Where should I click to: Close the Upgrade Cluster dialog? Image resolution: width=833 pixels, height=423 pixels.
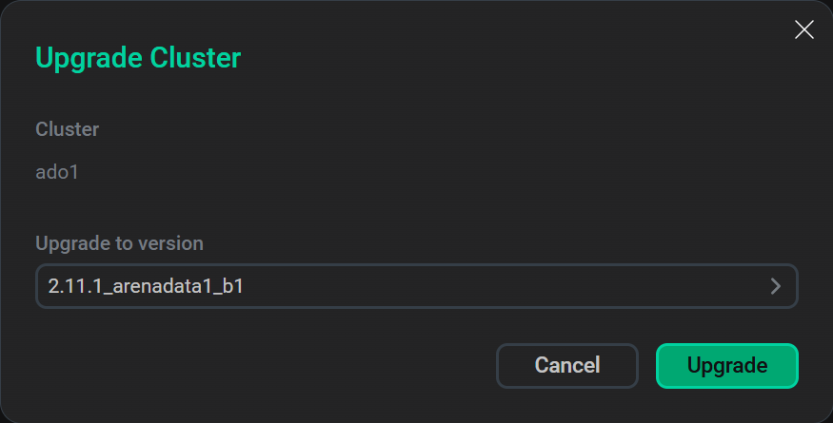click(803, 30)
